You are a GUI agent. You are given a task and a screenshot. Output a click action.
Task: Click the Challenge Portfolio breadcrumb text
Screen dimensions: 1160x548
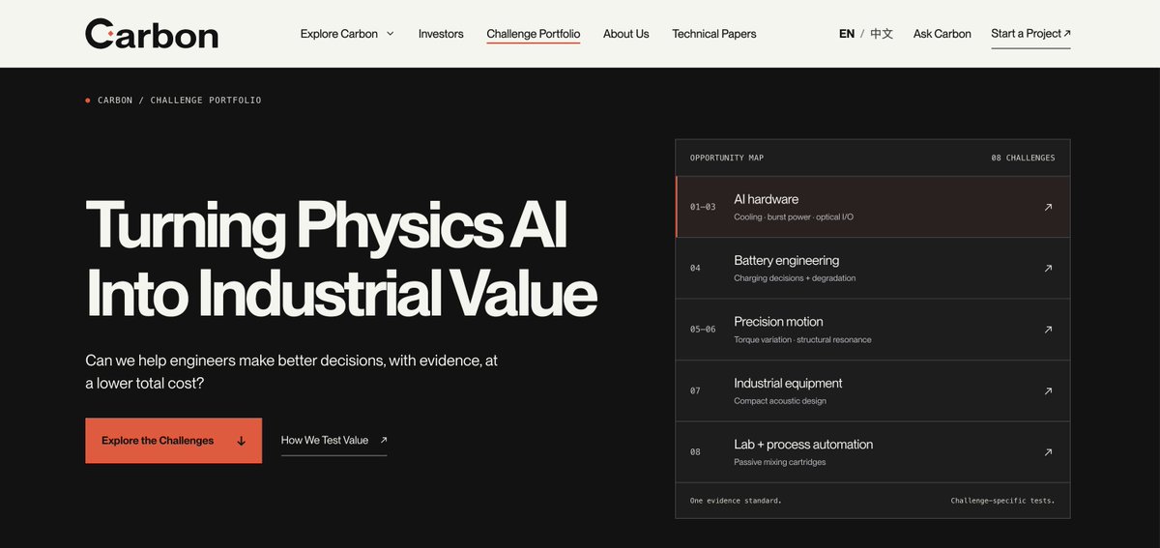206,101
